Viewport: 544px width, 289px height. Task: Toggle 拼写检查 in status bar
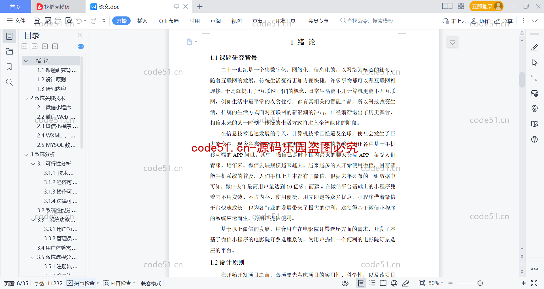click(81, 283)
